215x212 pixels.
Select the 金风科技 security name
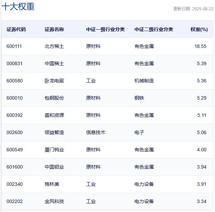pyautogui.click(x=54, y=201)
